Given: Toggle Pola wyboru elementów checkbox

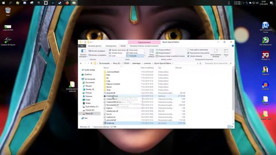Looking at the screenshot, I should [188, 50].
